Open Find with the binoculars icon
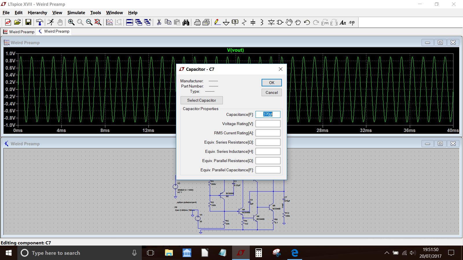463x260 pixels. pyautogui.click(x=186, y=22)
